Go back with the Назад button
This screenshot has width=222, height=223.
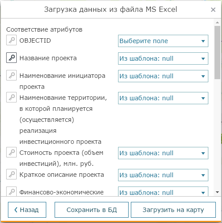[27, 210]
